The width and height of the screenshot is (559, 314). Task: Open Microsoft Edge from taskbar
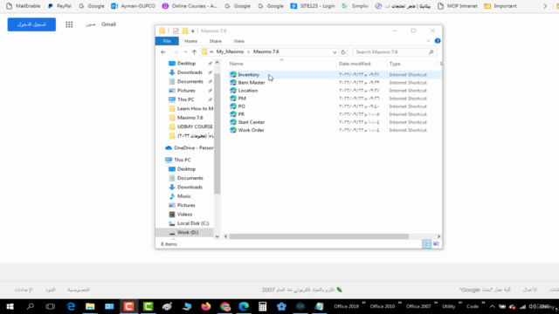coord(244,306)
